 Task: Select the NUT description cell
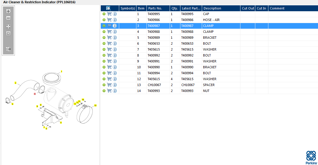[221, 91]
